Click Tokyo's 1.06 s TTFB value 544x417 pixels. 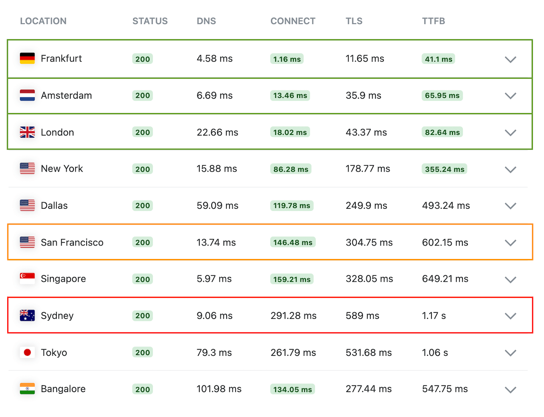tap(435, 353)
